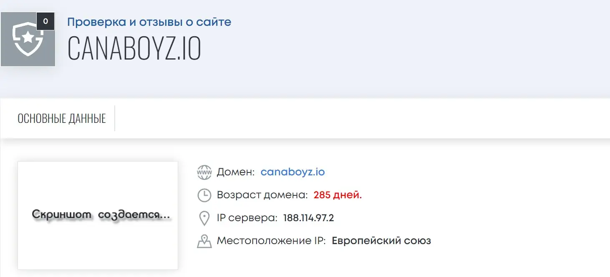Click the shield star rating icon
The height and width of the screenshot is (277, 610).
click(28, 39)
